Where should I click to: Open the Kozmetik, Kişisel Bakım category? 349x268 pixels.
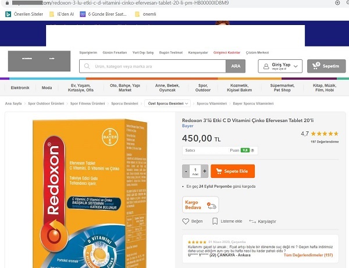tap(239, 88)
